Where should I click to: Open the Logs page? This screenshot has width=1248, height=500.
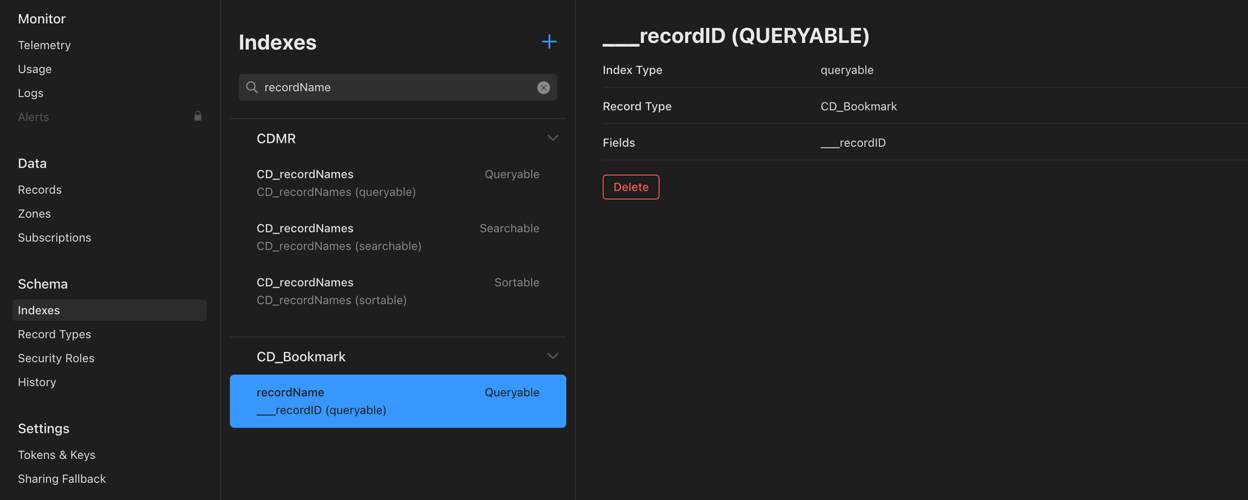click(31, 94)
